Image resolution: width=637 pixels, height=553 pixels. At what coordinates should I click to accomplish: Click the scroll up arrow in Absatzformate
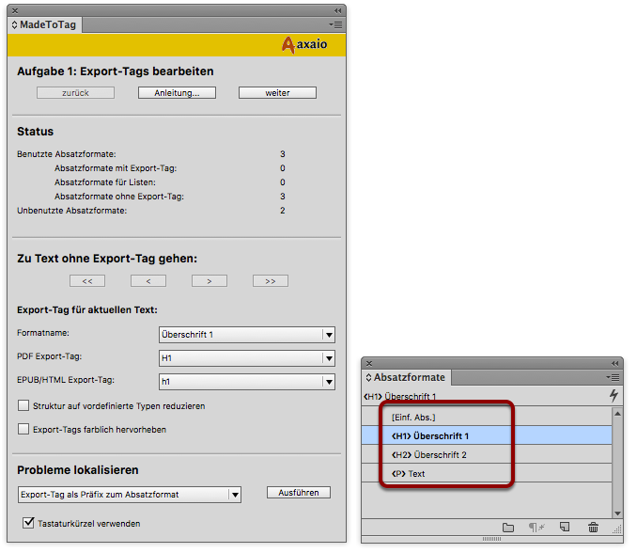(617, 414)
